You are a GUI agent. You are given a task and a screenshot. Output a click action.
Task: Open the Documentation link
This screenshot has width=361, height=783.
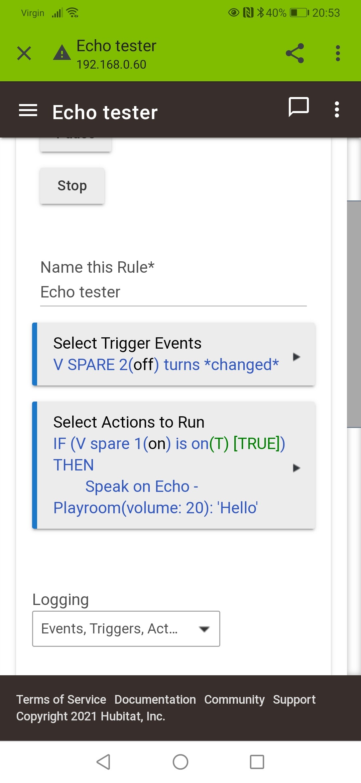[155, 699]
